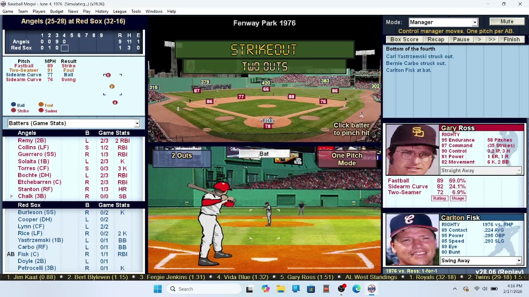Open the Budget menu
This screenshot has height=297, width=529.
point(57,12)
